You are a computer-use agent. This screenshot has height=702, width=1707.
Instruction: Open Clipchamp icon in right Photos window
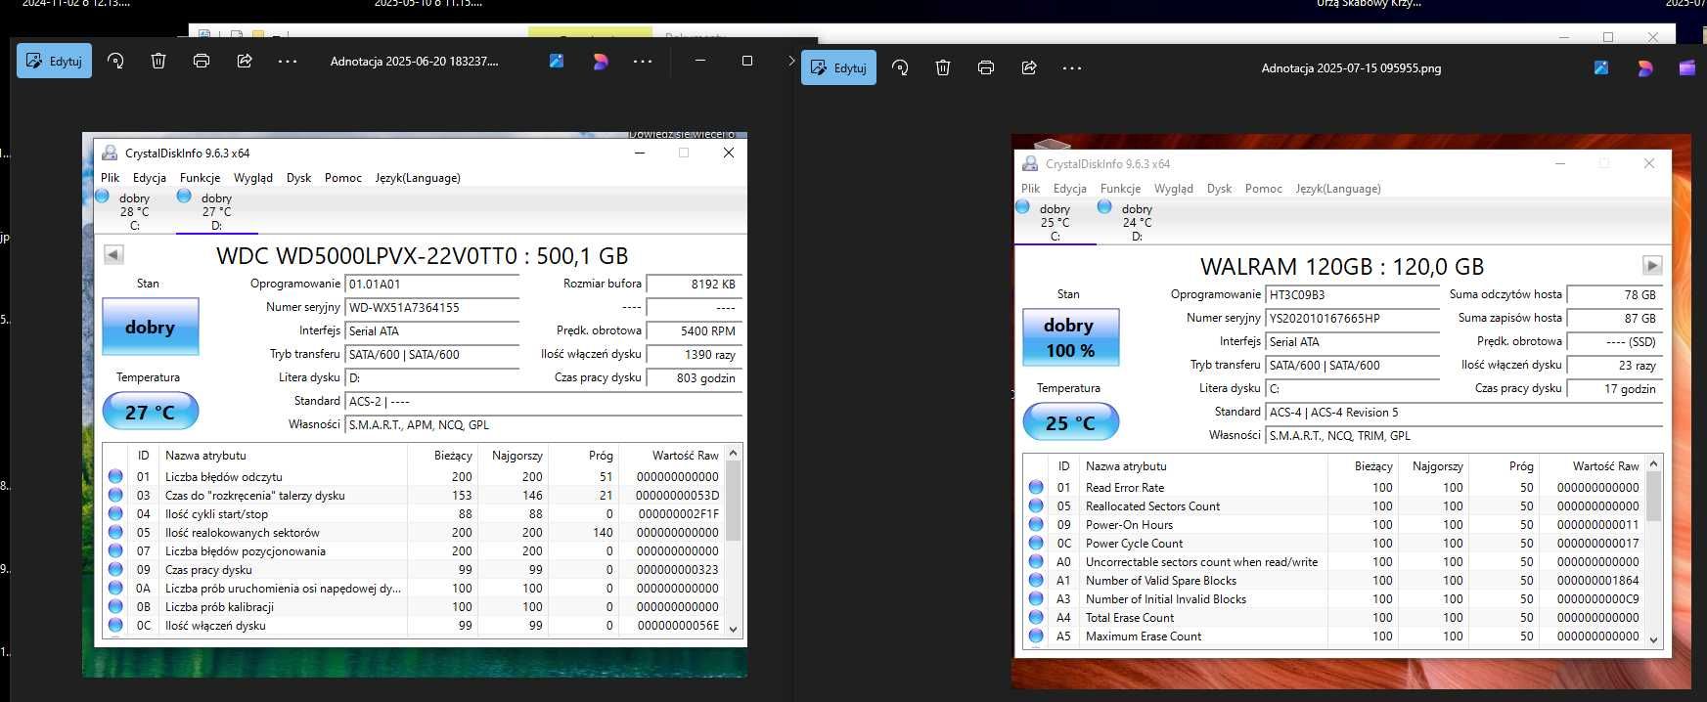1687,67
